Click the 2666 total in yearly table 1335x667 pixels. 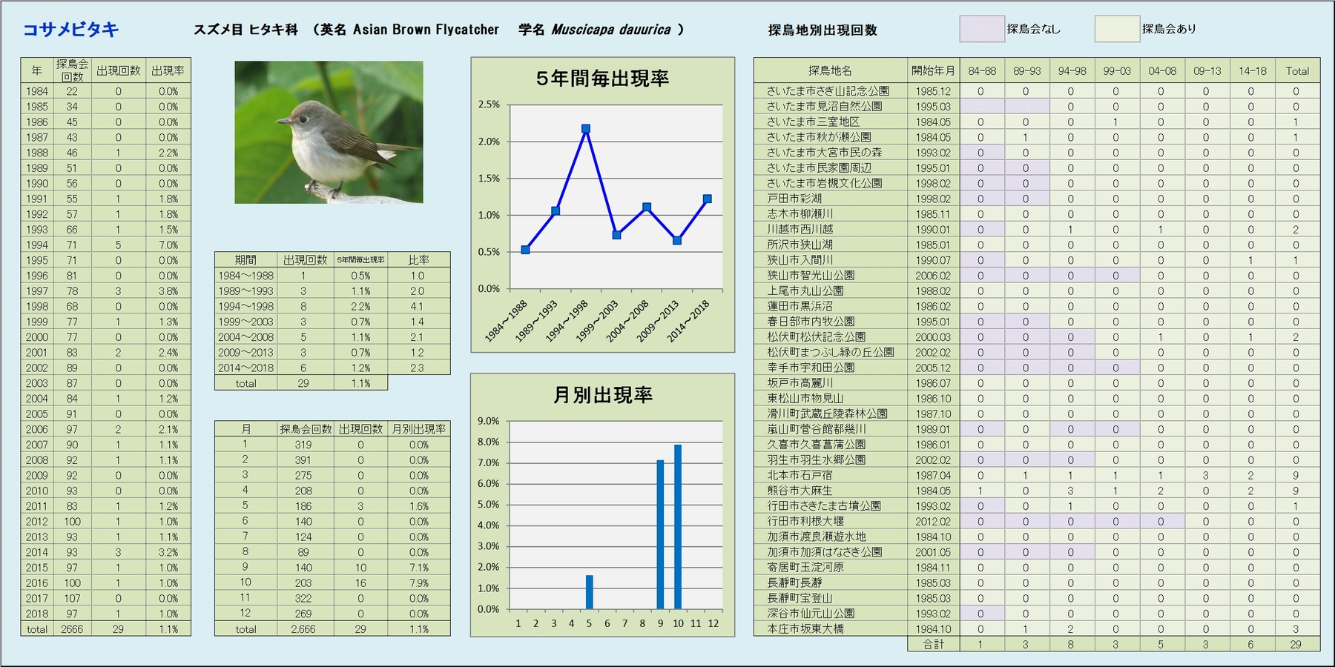click(72, 629)
